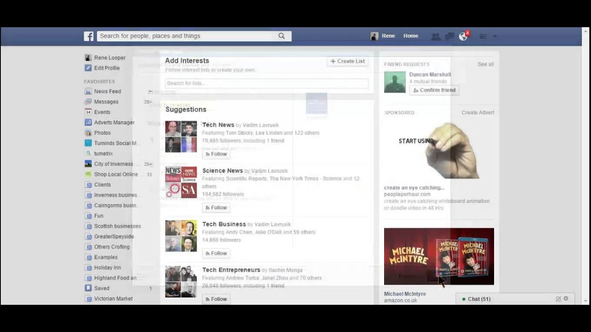Open Messages in sidebar

tap(106, 101)
